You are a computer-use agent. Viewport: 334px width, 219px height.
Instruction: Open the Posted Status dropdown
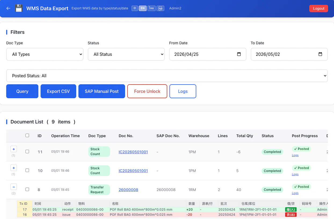(167, 76)
